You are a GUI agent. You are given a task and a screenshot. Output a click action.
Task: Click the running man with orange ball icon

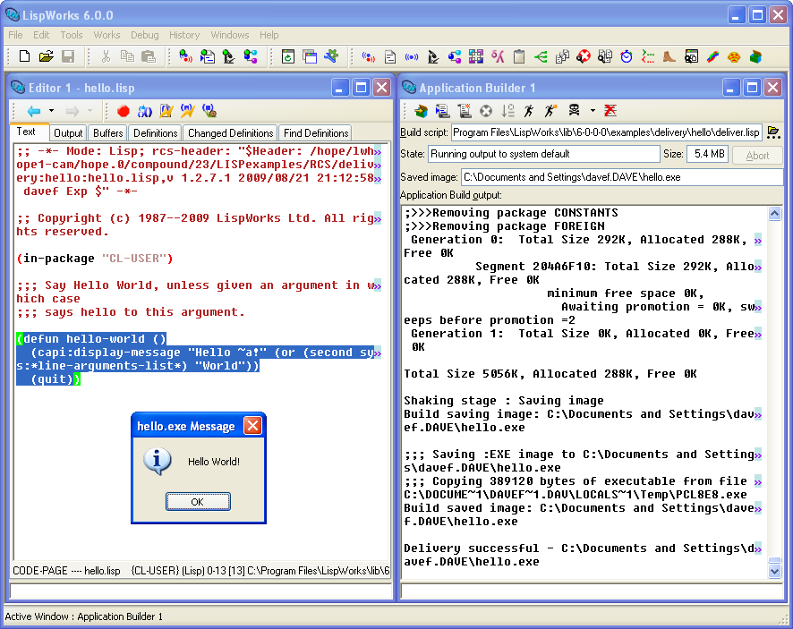550,111
